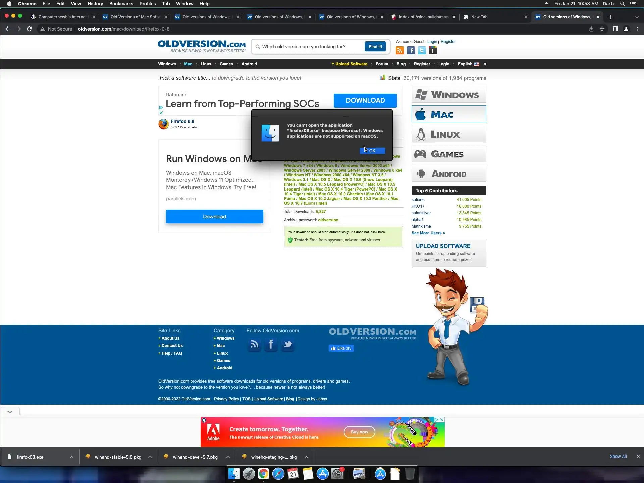Bookmark this page with the star icon
The height and width of the screenshot is (483, 644).
(602, 29)
